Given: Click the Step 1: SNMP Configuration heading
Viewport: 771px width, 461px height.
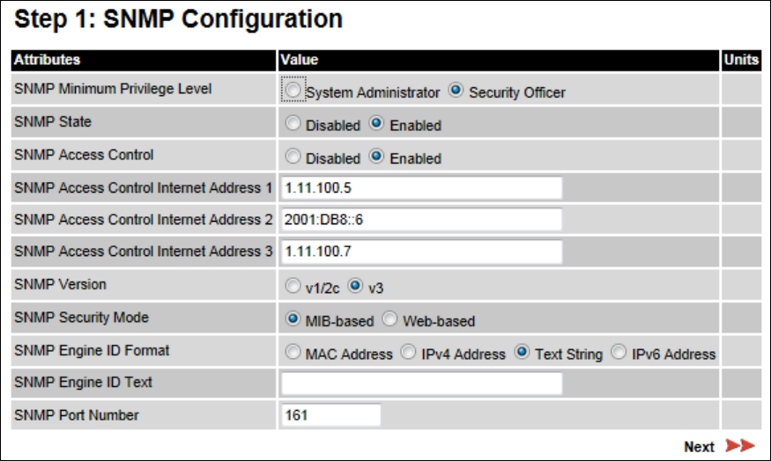Looking at the screenshot, I should coord(179,19).
